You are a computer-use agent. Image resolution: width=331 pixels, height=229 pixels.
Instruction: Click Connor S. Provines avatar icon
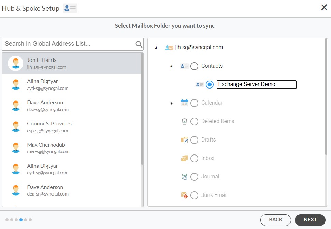tap(16, 127)
